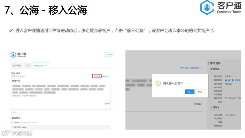Image resolution: width=245 pixels, height=138 pixels.
Task: Click the 确认移入公海？ dialog message
Action: (x=173, y=83)
